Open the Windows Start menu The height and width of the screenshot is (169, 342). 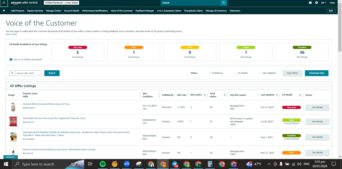click(6, 164)
